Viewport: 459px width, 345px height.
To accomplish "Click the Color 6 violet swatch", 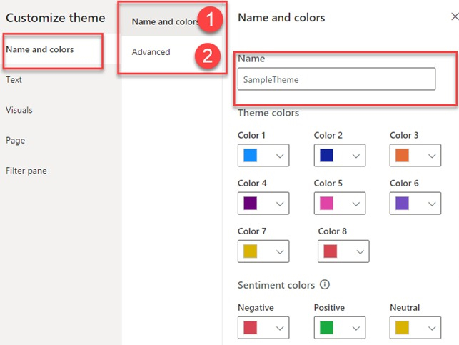I will point(402,204).
